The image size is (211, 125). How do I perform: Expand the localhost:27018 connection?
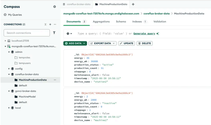point(5,41)
